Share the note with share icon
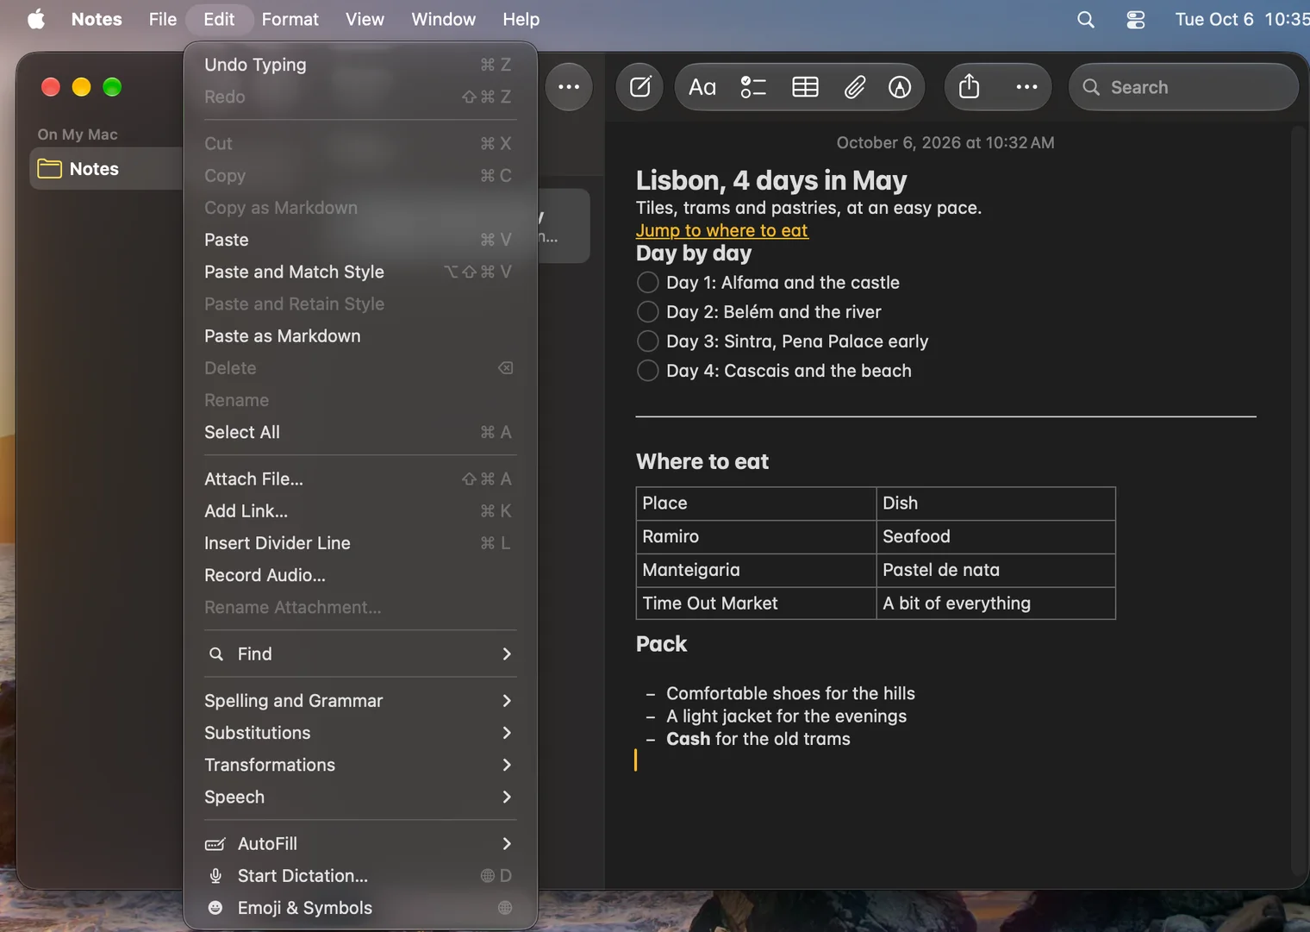 click(x=970, y=87)
